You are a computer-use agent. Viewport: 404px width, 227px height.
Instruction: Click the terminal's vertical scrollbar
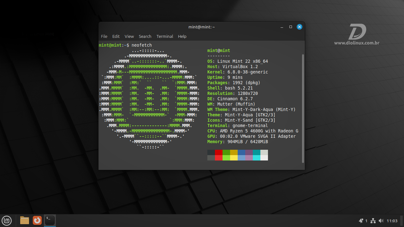pos(303,107)
